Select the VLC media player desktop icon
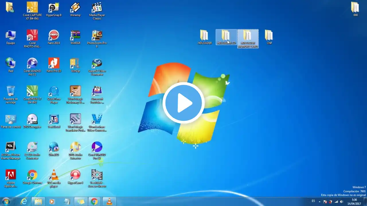 point(54,179)
